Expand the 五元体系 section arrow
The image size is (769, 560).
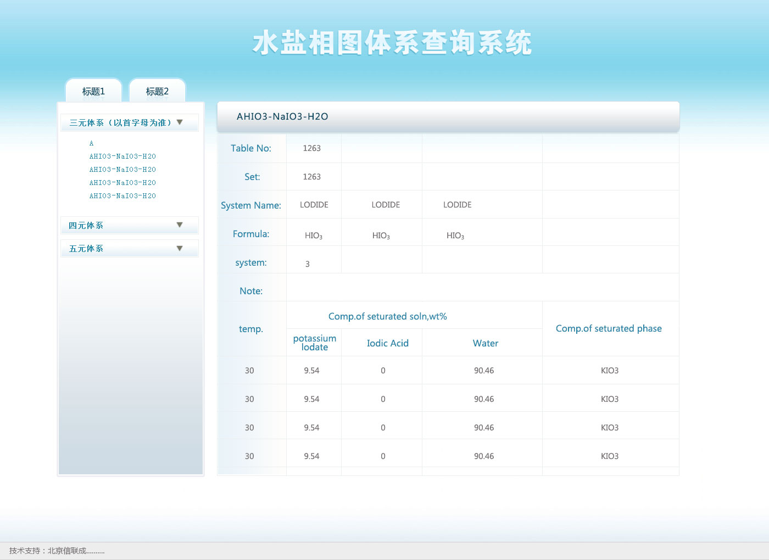[180, 249]
